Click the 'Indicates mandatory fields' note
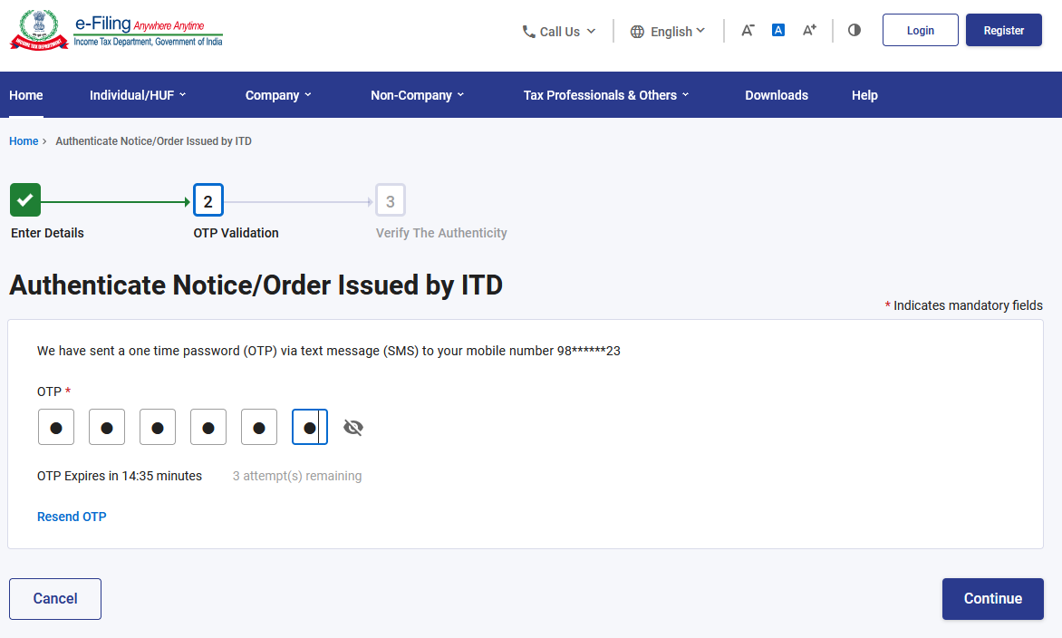This screenshot has height=638, width=1062. (964, 305)
